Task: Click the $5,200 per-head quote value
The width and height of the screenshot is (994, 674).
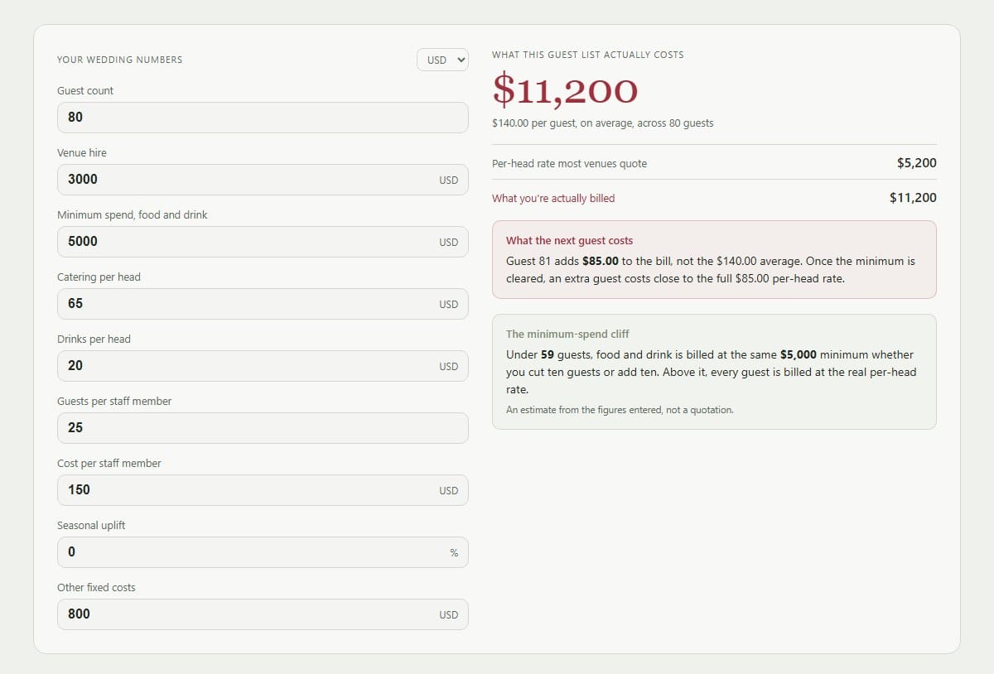Action: tap(917, 163)
